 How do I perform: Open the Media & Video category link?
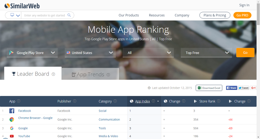pos(108,136)
